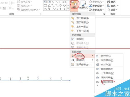Choose the Left Brace shape

(61, 9)
